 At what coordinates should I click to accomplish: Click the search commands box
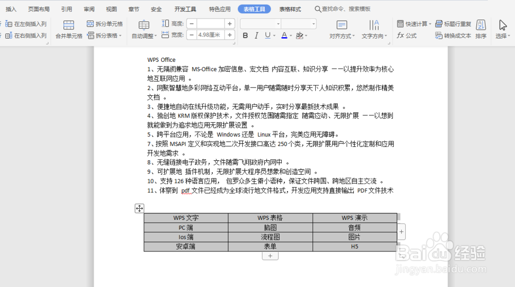pos(342,9)
